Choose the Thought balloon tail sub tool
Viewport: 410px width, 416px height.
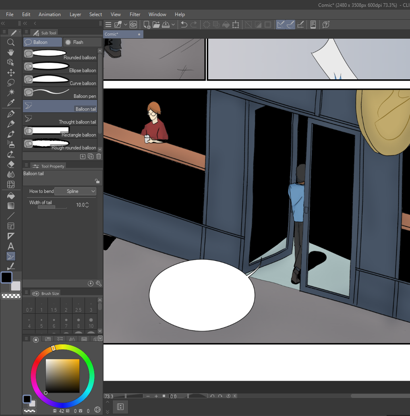click(x=60, y=118)
